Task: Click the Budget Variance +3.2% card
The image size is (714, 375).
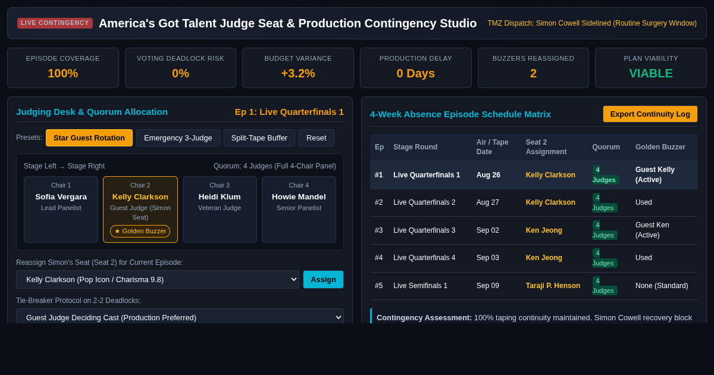Action: tap(298, 68)
